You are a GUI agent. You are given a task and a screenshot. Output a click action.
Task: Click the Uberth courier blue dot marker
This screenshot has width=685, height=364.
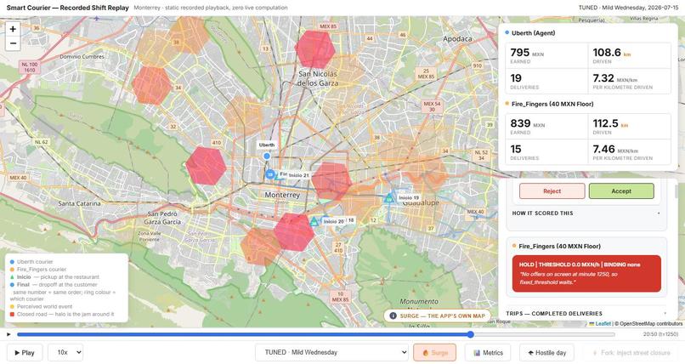[267, 156]
